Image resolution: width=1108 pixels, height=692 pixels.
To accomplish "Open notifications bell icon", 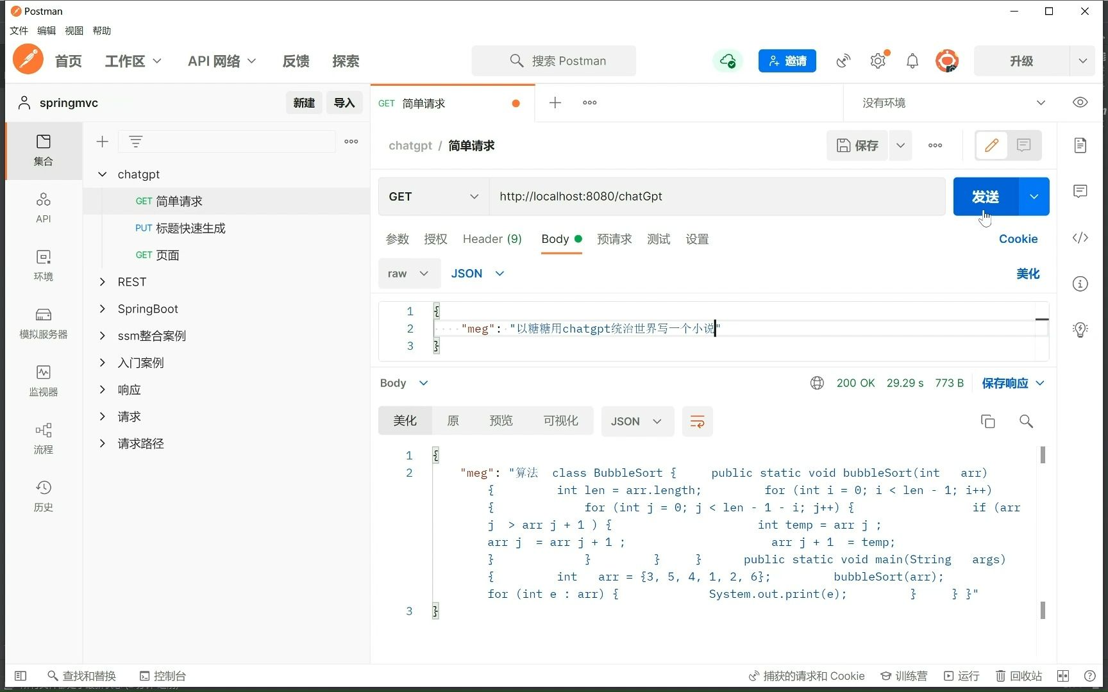I will [912, 61].
